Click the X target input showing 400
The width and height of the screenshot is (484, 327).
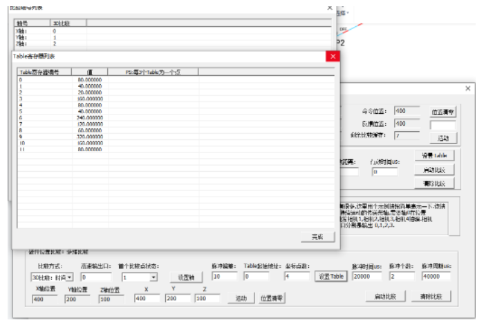pyautogui.click(x=147, y=298)
